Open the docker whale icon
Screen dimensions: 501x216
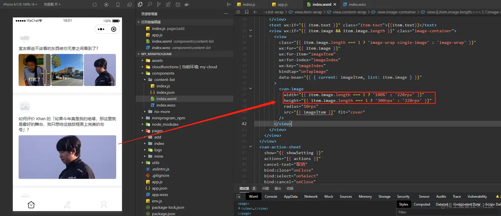(187, 4)
